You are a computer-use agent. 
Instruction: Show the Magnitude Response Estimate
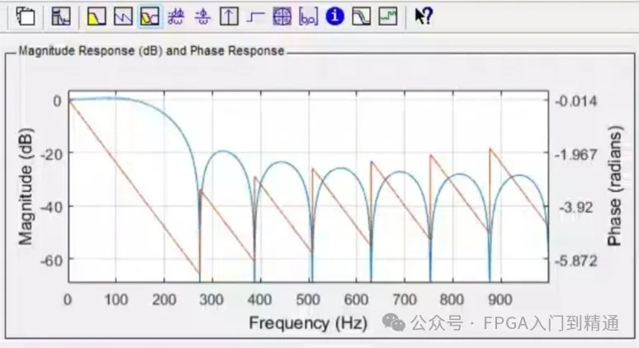tap(361, 16)
